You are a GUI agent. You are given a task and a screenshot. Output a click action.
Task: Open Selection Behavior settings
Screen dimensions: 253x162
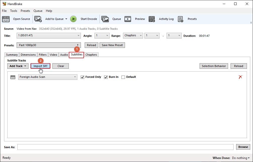214,66
